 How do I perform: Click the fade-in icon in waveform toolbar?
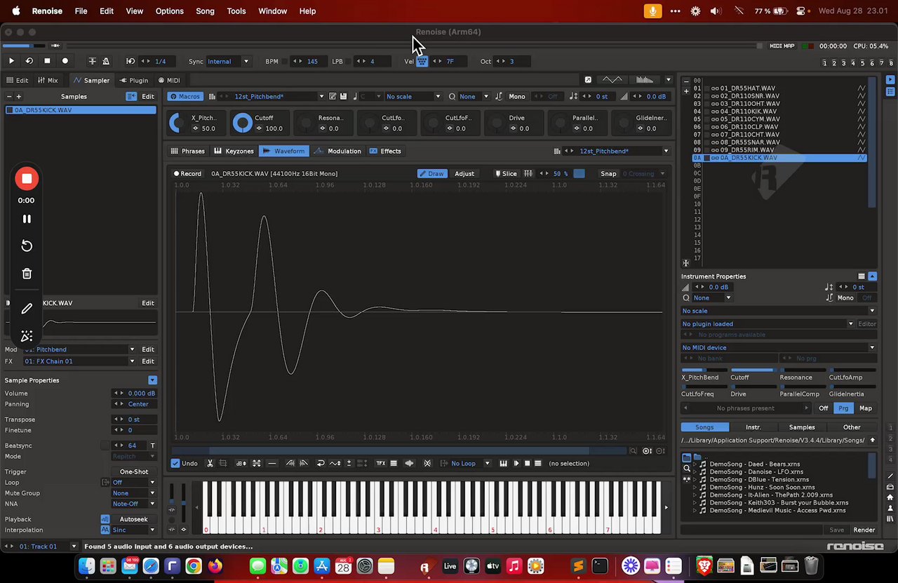pos(290,463)
